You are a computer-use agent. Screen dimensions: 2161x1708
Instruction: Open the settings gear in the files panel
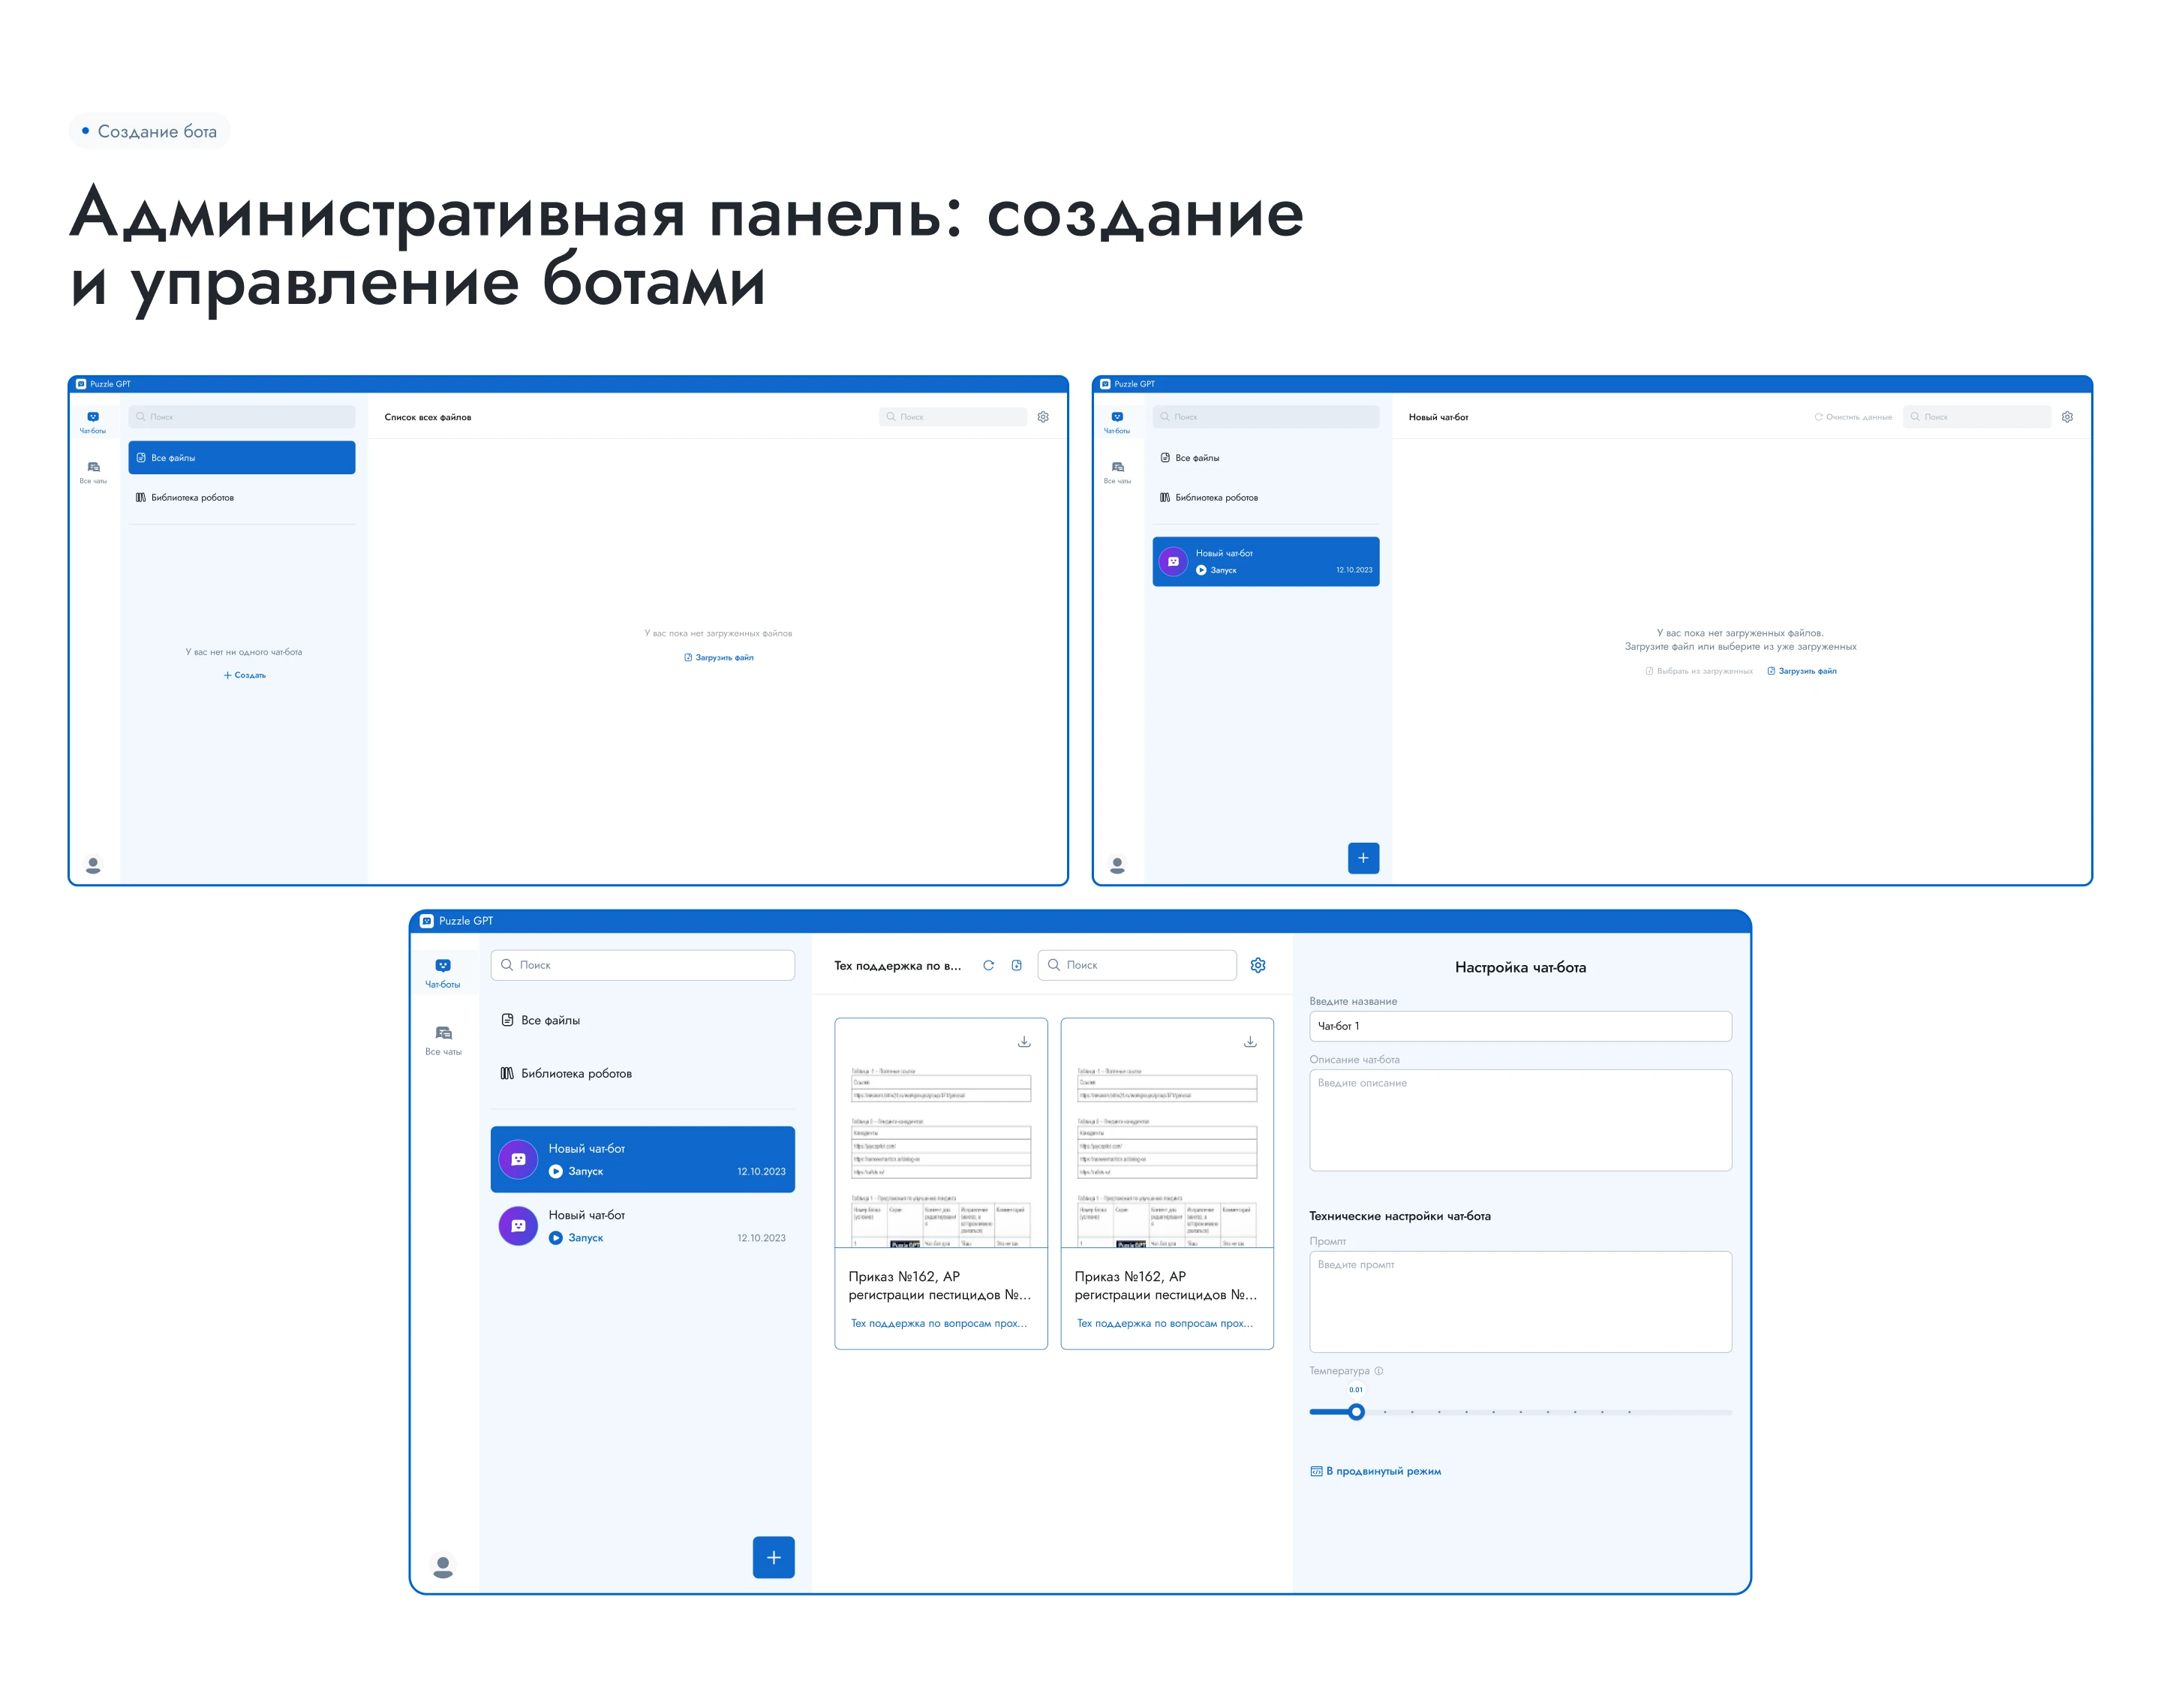[x=1258, y=965]
